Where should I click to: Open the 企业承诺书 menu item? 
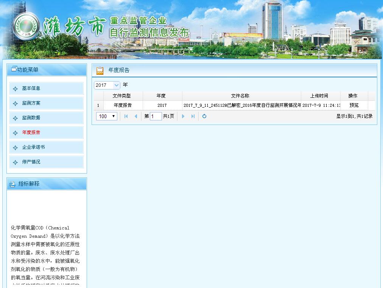[33, 147]
